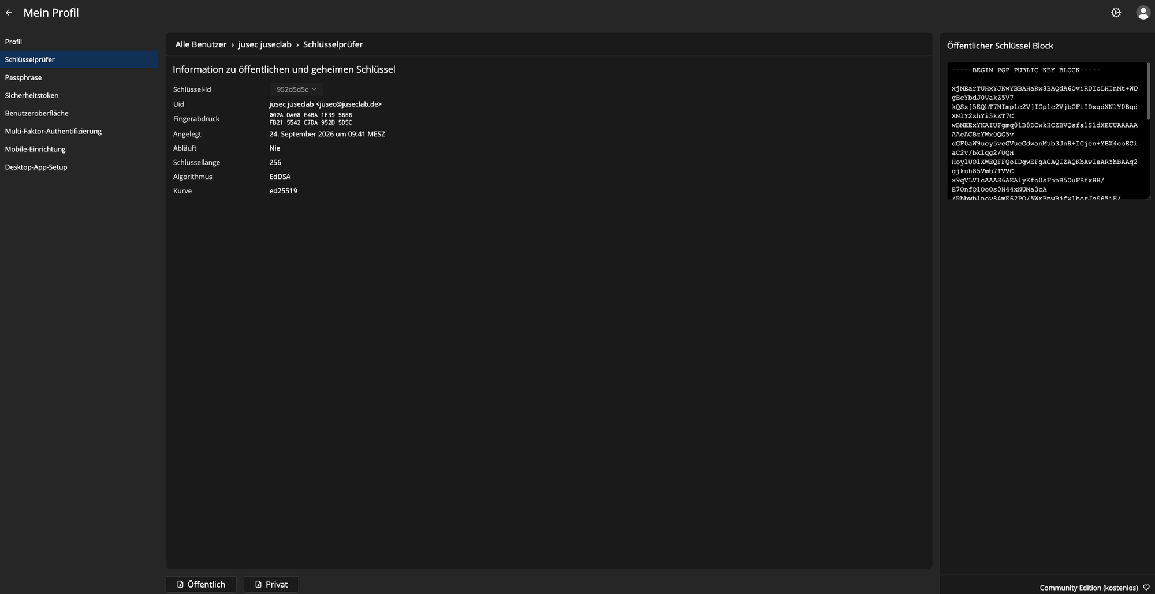
Task: Click the jusec juseclab breadcrumb
Action: point(264,44)
